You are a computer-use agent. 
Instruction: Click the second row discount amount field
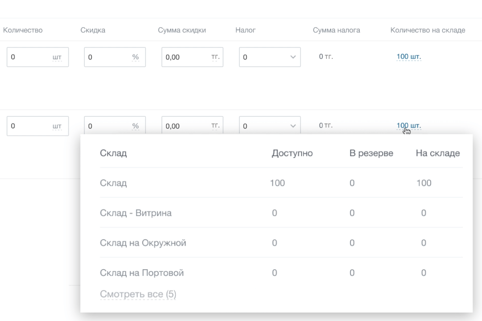pyautogui.click(x=185, y=126)
